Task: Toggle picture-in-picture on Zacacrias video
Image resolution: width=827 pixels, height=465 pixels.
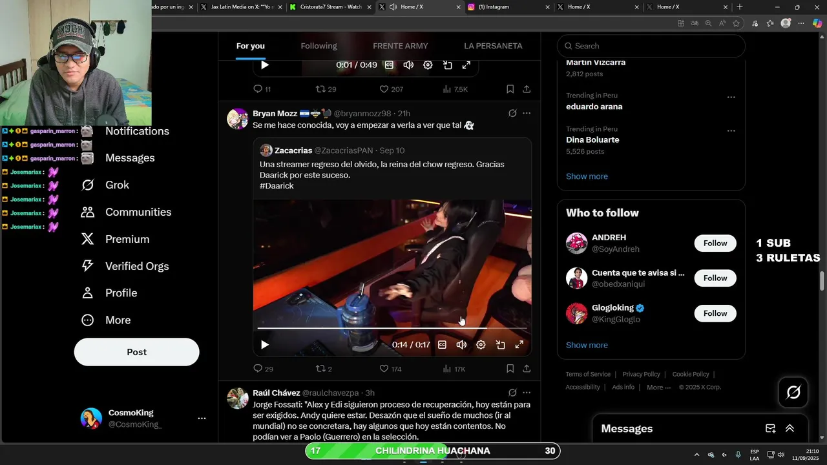Action: pyautogui.click(x=500, y=345)
